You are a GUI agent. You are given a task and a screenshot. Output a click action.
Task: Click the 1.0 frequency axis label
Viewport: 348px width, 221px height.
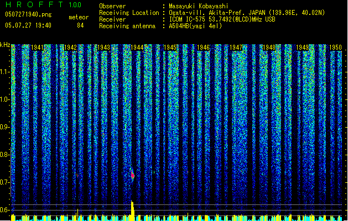(5, 99)
